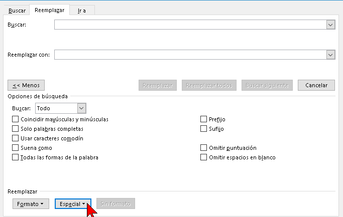Select the Reemplazar tab
Image resolution: width=343 pixels, height=217 pixels.
49,10
